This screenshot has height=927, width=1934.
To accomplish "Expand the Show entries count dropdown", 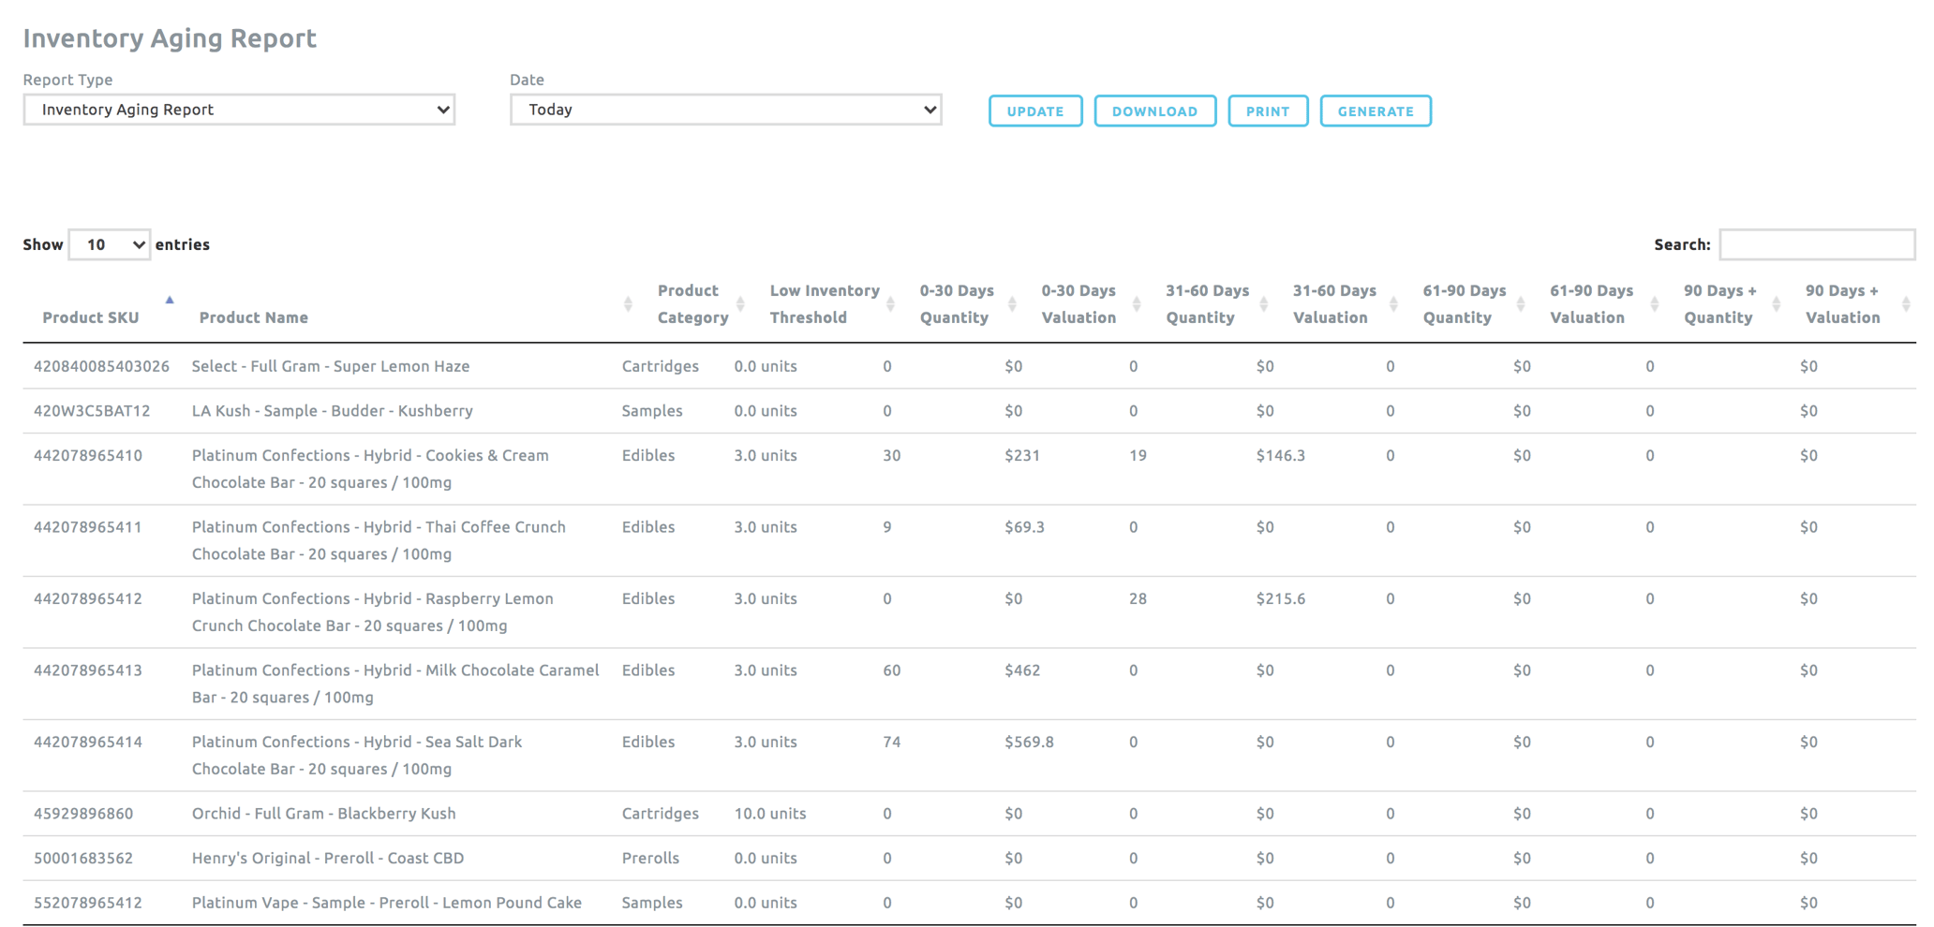I will (x=110, y=244).
